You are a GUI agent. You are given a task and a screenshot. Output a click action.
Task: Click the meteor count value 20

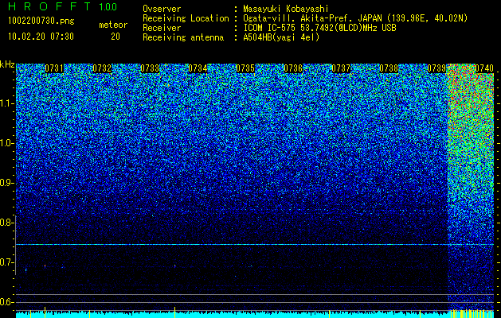click(115, 37)
